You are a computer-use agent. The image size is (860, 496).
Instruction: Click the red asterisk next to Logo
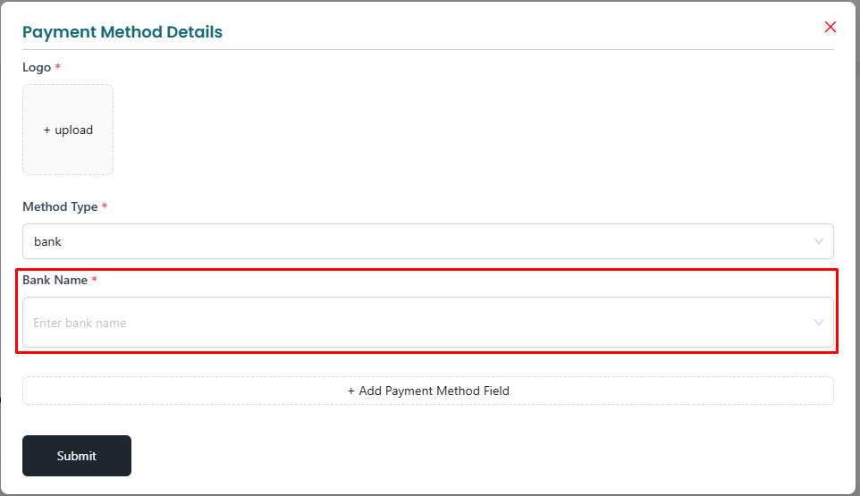pyautogui.click(x=57, y=67)
